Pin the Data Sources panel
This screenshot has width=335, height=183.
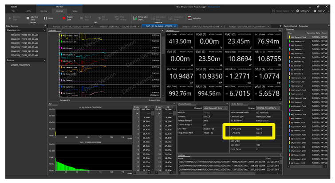pyautogui.click(x=45, y=26)
